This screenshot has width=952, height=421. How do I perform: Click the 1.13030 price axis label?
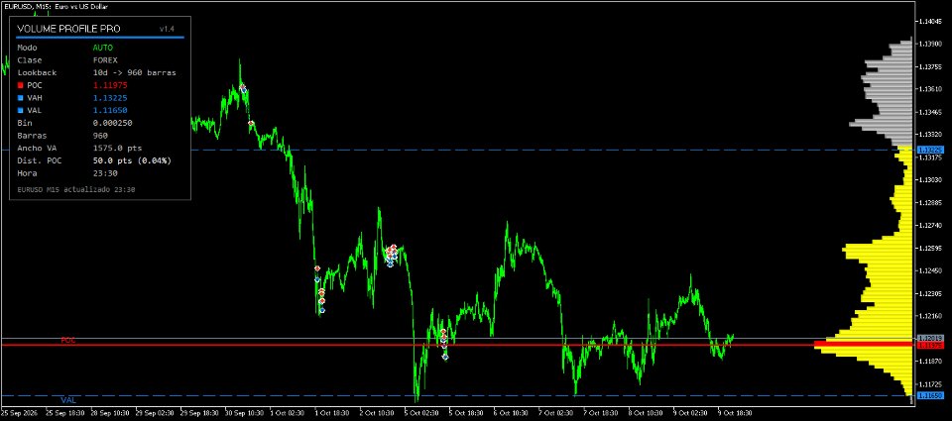pyautogui.click(x=931, y=180)
